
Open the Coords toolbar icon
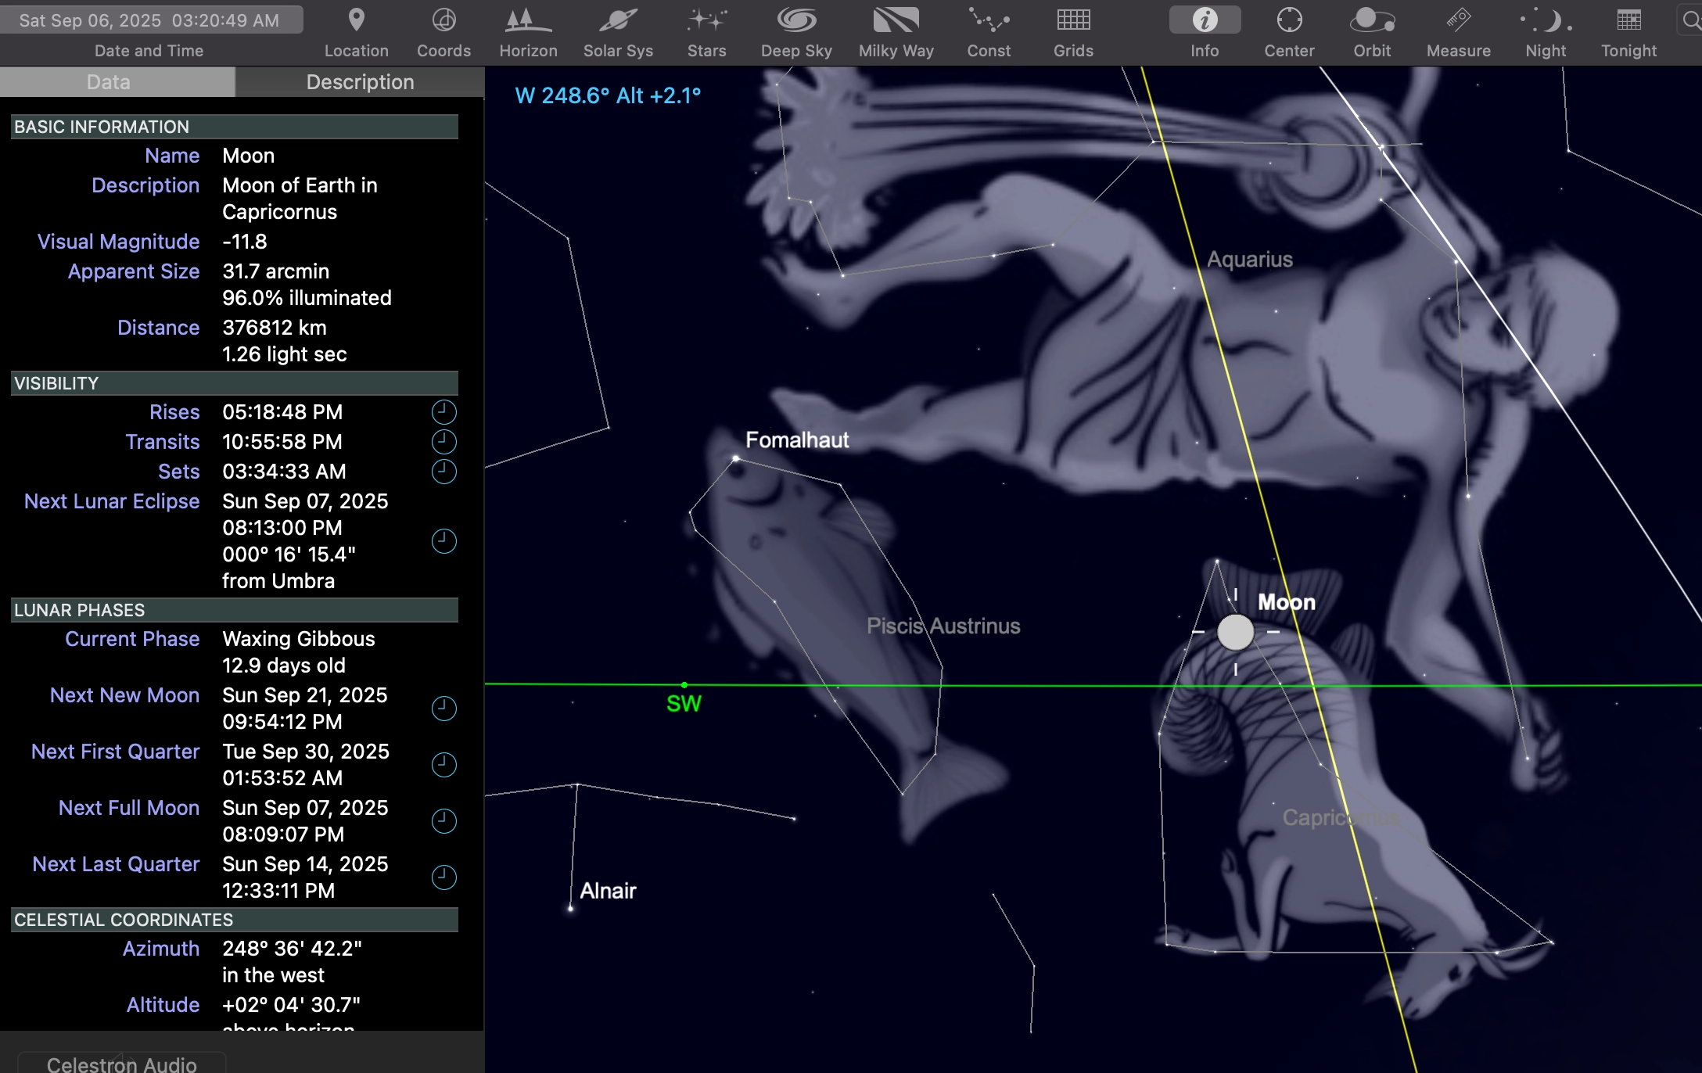coord(443,20)
